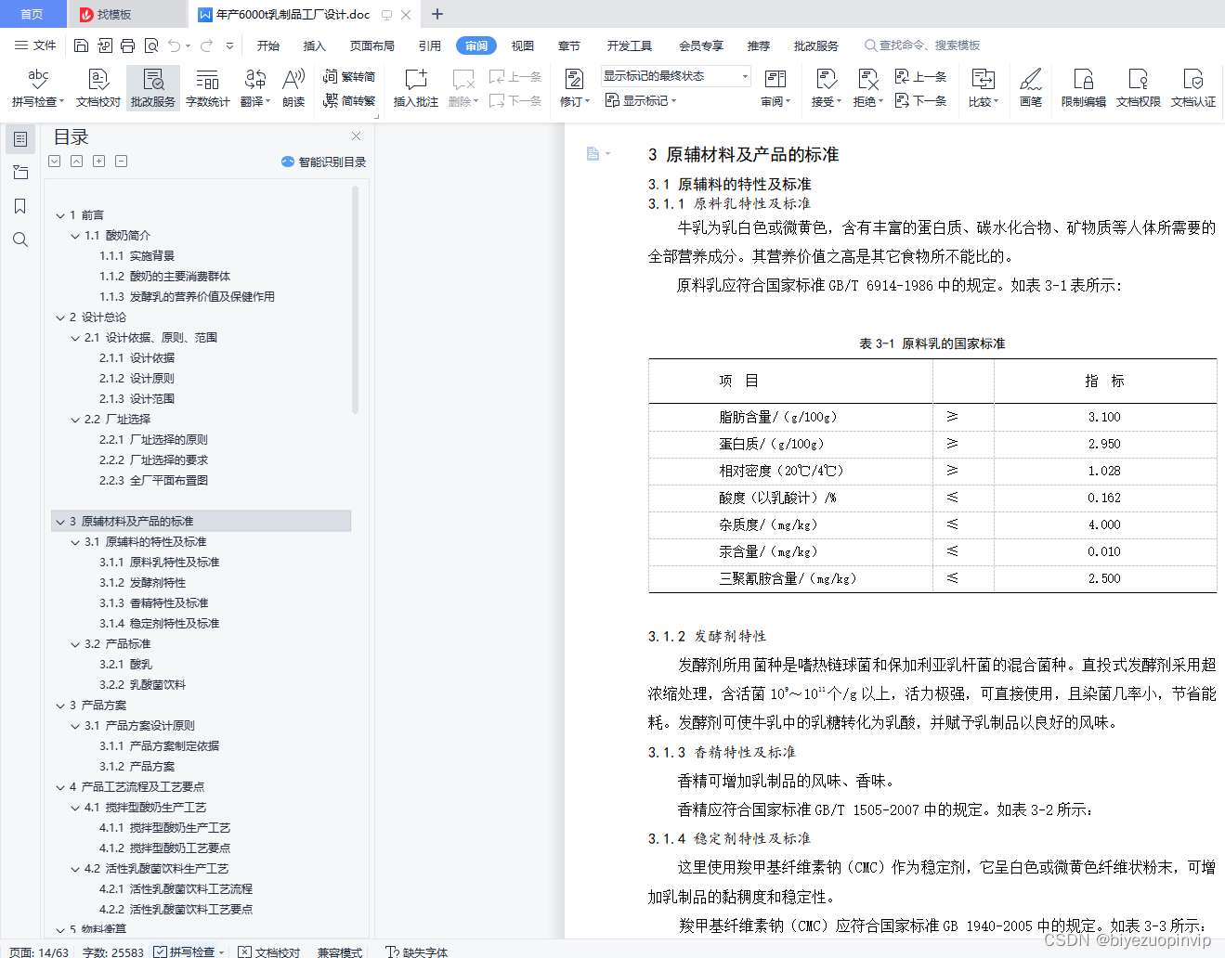Convert traditional to simplified with 繁转简
The width and height of the screenshot is (1225, 958).
tap(349, 77)
